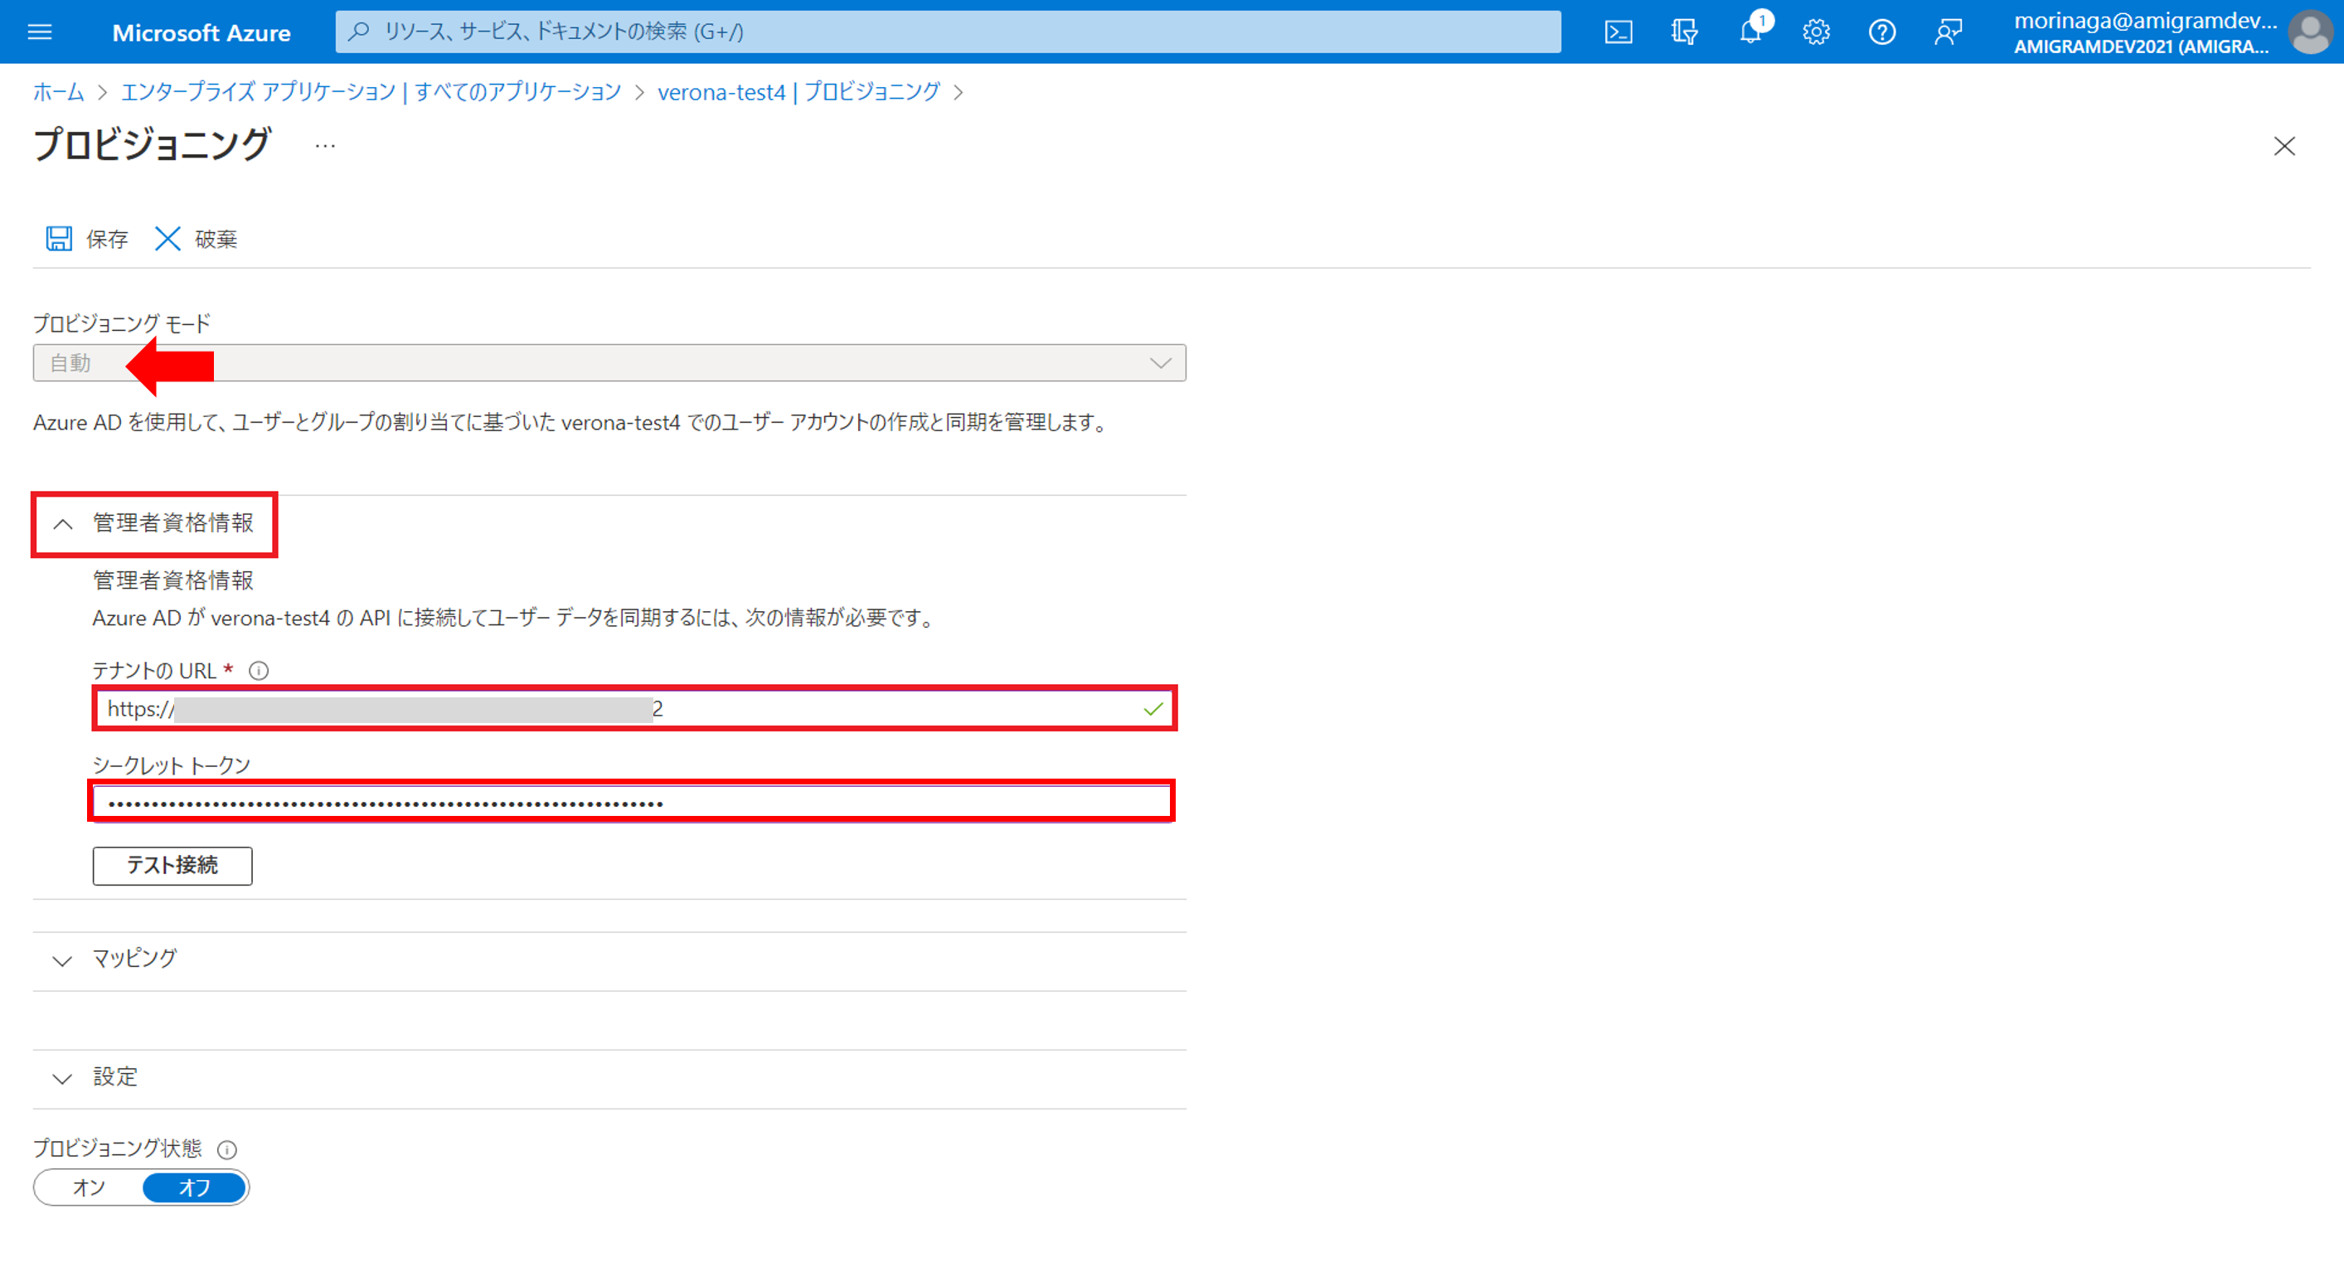Click the テスト接続 button
The height and width of the screenshot is (1272, 2344).
(172, 866)
